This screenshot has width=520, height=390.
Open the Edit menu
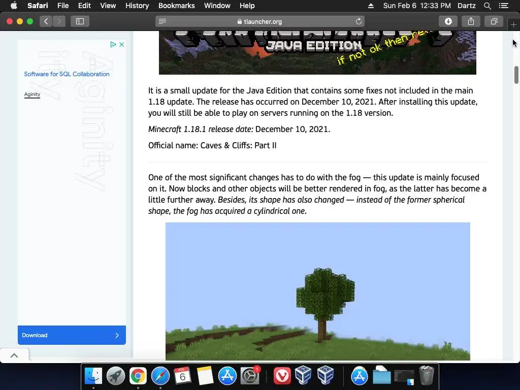click(84, 6)
